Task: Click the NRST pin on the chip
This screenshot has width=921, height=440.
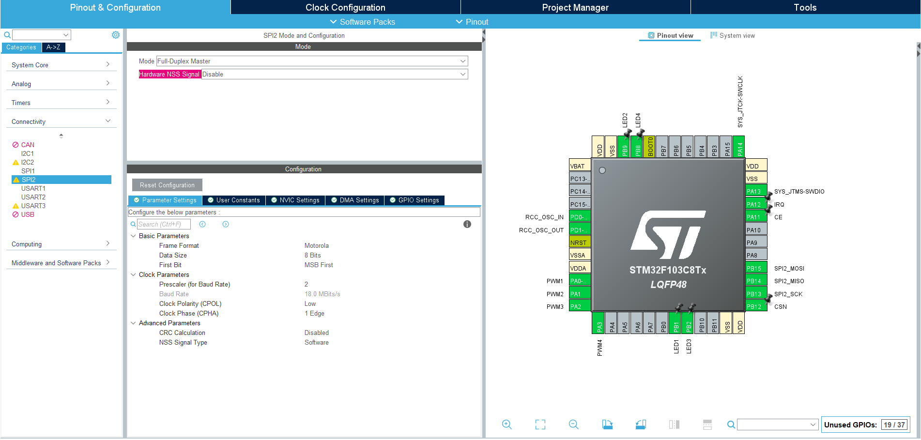Action: (x=580, y=243)
